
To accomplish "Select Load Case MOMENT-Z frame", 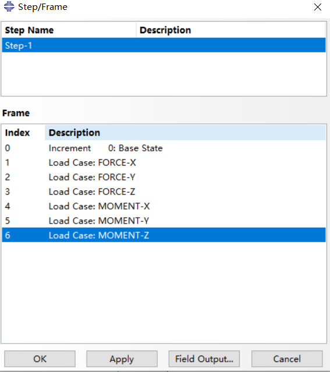I will (164, 235).
